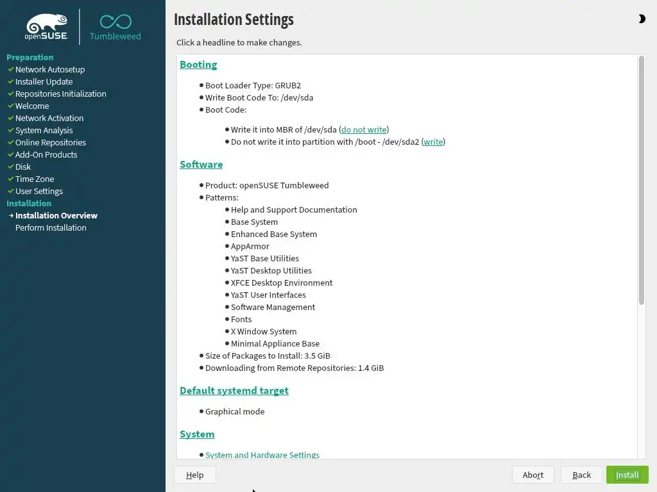Click 'Write Boot Code To: /dev/sda' text

259,97
